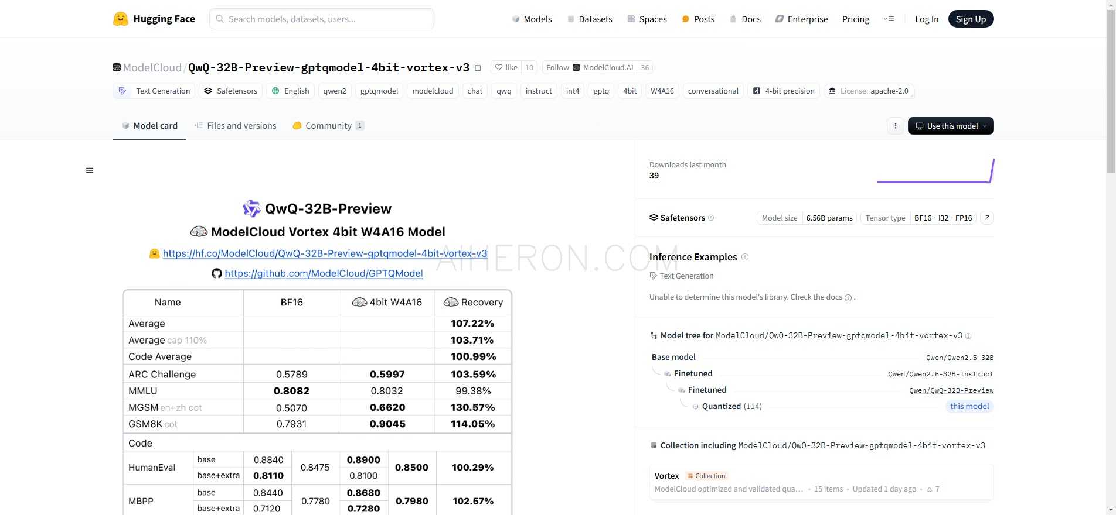Open table of contents hamburger icon

click(90, 170)
